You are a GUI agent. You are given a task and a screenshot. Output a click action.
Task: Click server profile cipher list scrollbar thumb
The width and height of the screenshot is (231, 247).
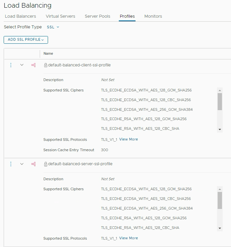tap(220, 200)
